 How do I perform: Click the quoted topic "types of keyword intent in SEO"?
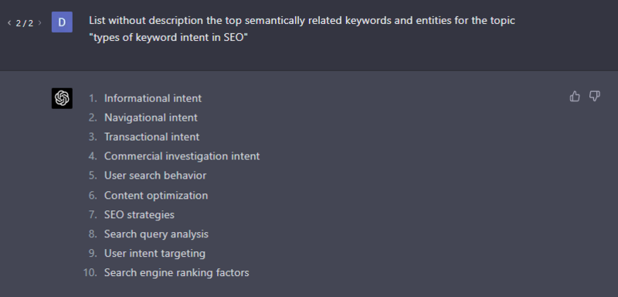[x=168, y=38]
